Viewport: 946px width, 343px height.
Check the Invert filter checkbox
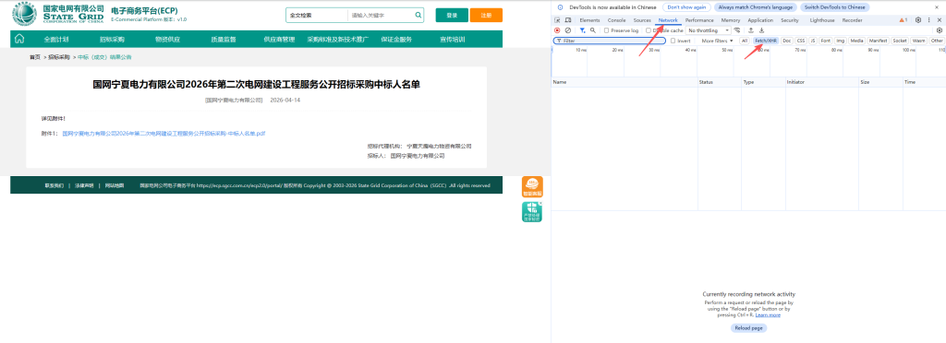point(673,41)
